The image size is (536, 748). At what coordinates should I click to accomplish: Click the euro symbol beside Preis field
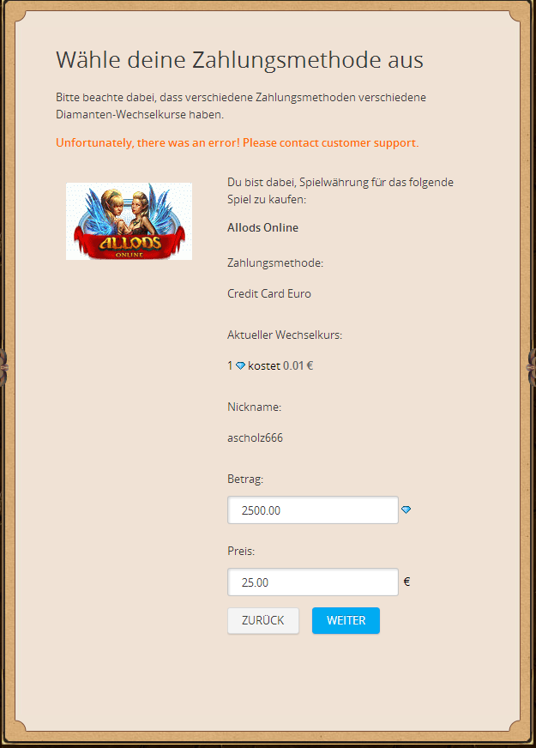407,582
